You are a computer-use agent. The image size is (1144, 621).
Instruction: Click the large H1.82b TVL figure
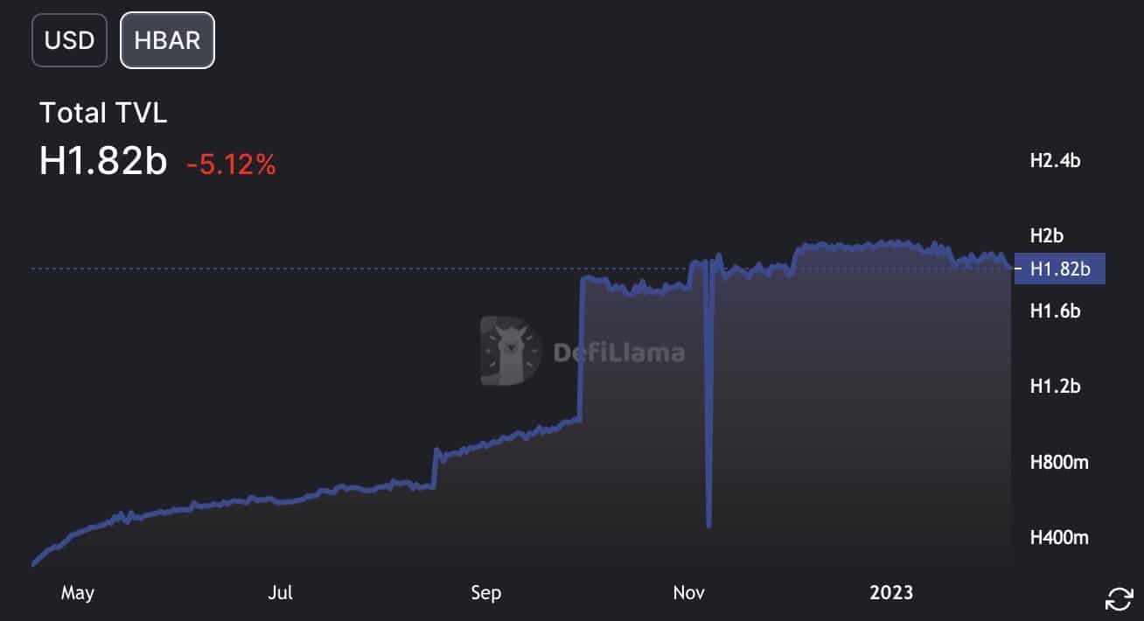[103, 161]
